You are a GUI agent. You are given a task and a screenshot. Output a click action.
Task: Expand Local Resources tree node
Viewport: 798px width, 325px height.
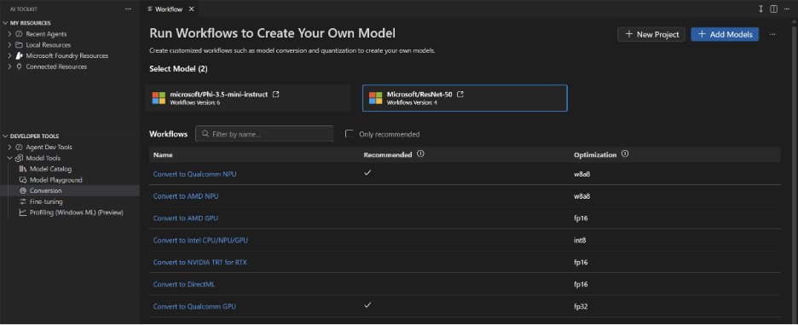(x=9, y=45)
